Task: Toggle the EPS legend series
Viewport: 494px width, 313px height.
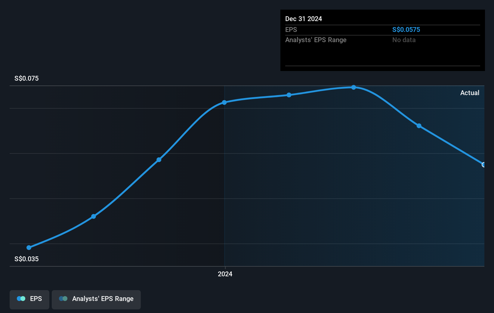Action: (x=29, y=299)
